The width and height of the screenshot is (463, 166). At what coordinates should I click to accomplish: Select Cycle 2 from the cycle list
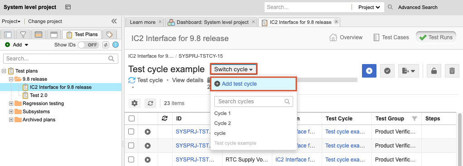222,124
